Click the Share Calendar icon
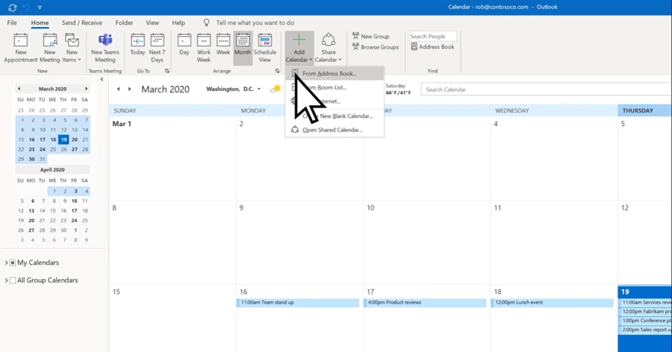 pos(328,47)
